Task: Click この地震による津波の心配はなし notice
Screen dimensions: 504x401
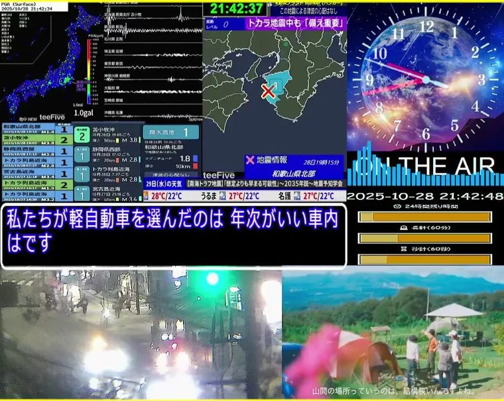Action: (309, 11)
